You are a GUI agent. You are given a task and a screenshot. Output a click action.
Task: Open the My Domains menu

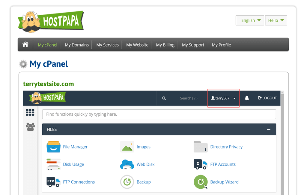(77, 45)
